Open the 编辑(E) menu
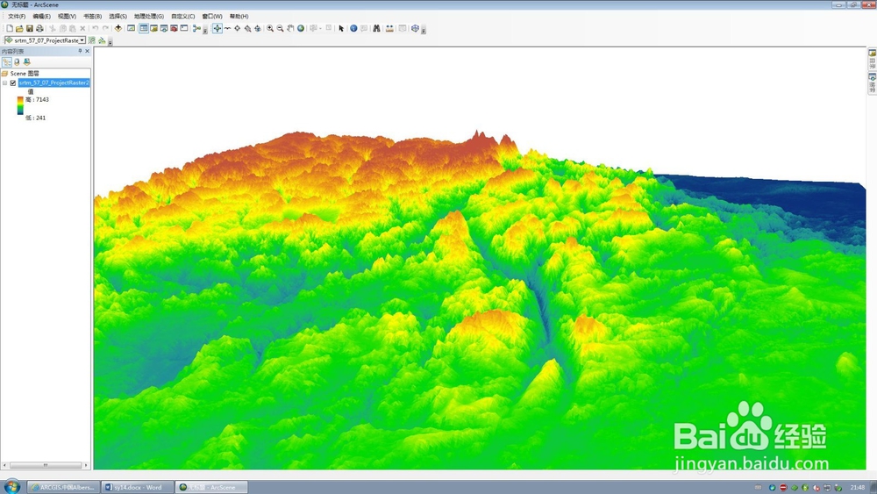 (41, 16)
